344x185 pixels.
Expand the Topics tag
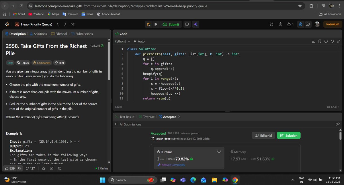click(x=23, y=63)
